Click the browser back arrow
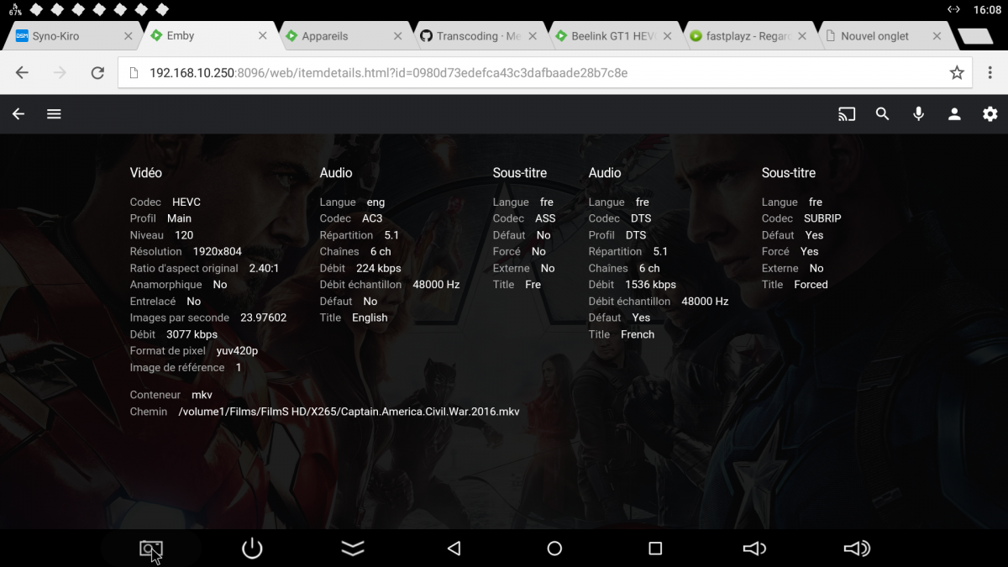Screen dimensions: 1008x567 click(x=23, y=73)
